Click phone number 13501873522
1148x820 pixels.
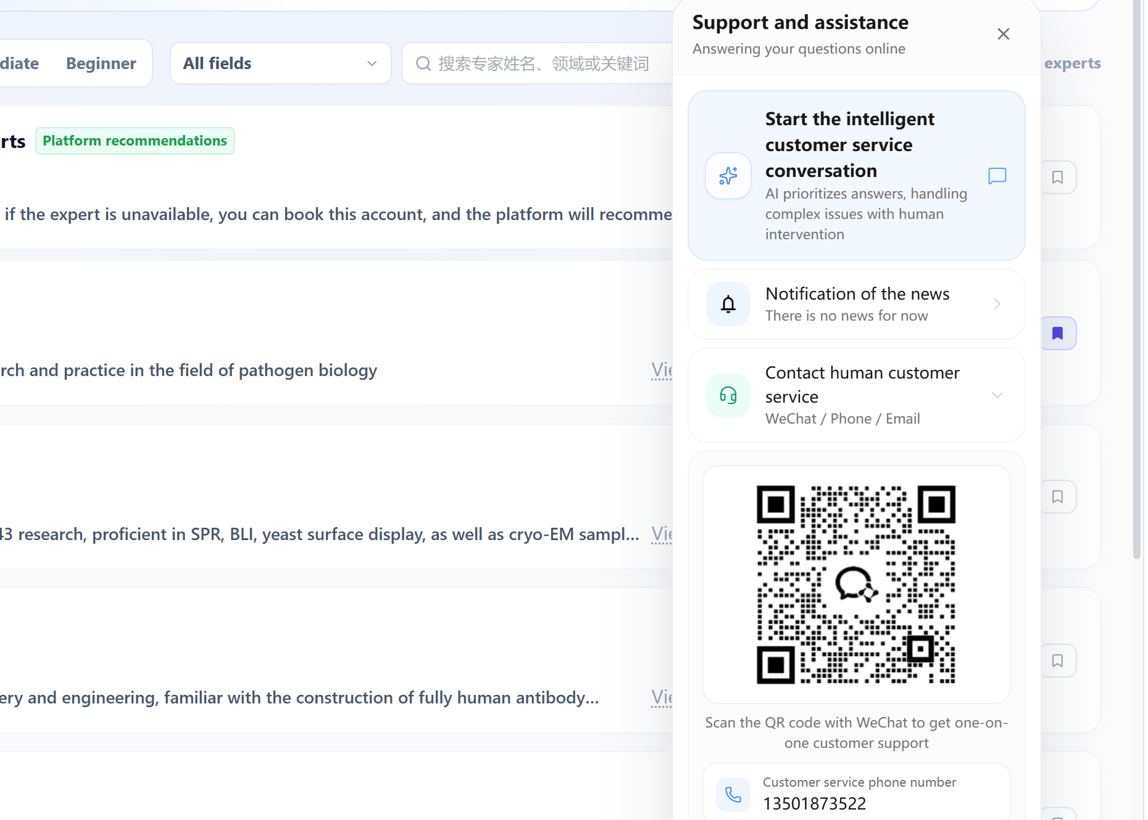coord(815,804)
